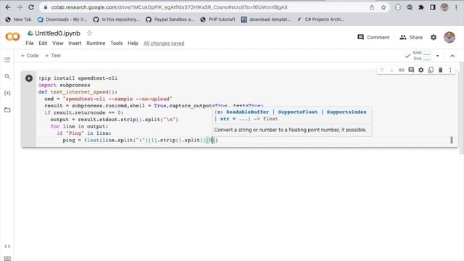Open code snippets panel

point(7,246)
